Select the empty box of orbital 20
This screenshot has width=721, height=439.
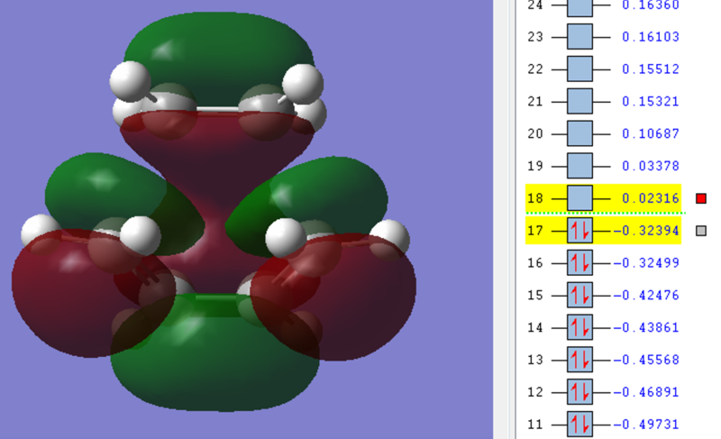point(580,133)
